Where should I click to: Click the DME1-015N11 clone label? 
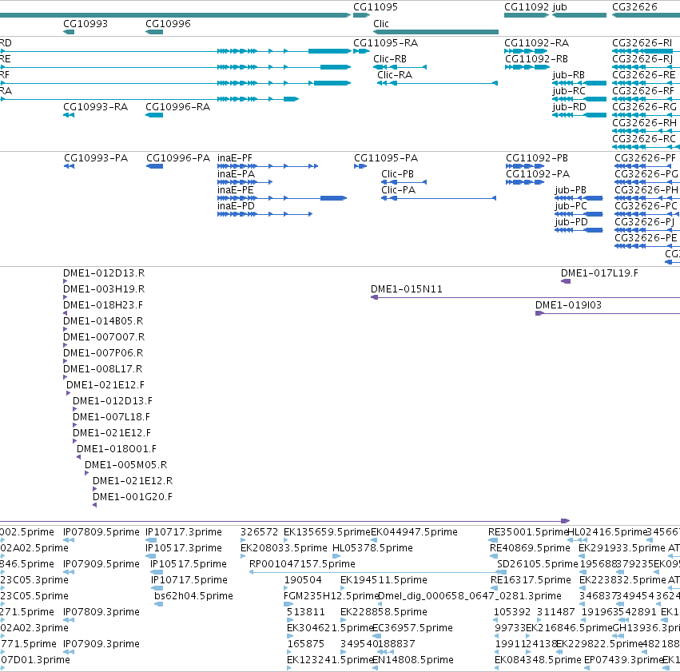407,289
